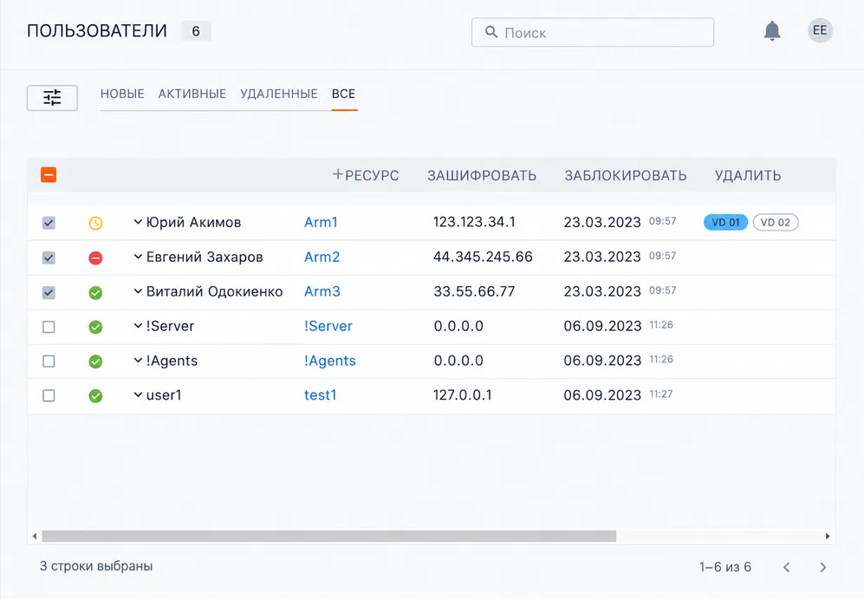This screenshot has height=599, width=864.
Task: Switch to the УДАЛЕННЫЕ tab
Action: click(x=279, y=94)
